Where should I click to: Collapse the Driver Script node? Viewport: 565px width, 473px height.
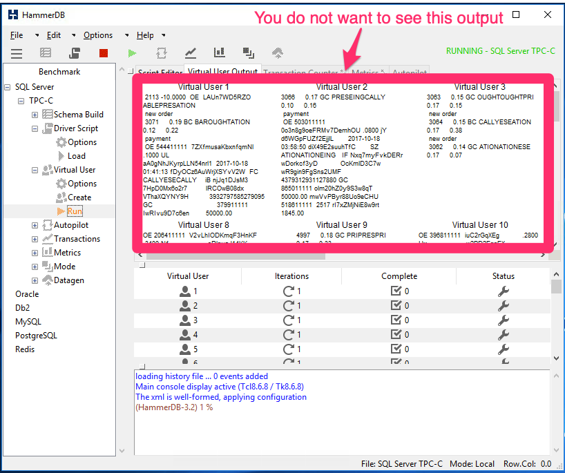click(35, 128)
